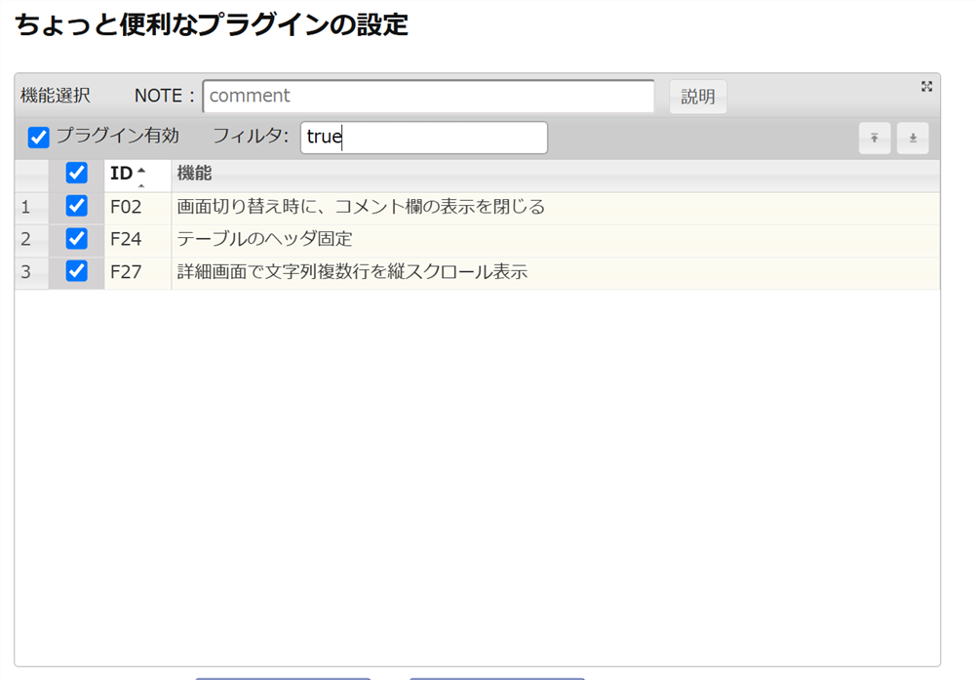Toggle the select-all checkbox in table header
976x680 pixels.
77,173
